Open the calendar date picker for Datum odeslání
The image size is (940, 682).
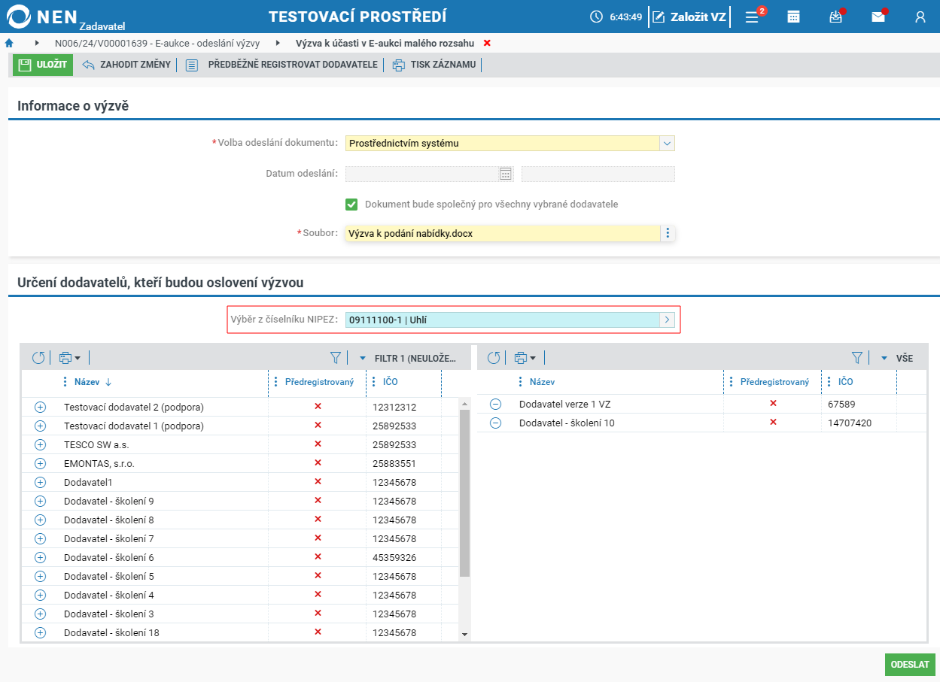[x=506, y=174]
